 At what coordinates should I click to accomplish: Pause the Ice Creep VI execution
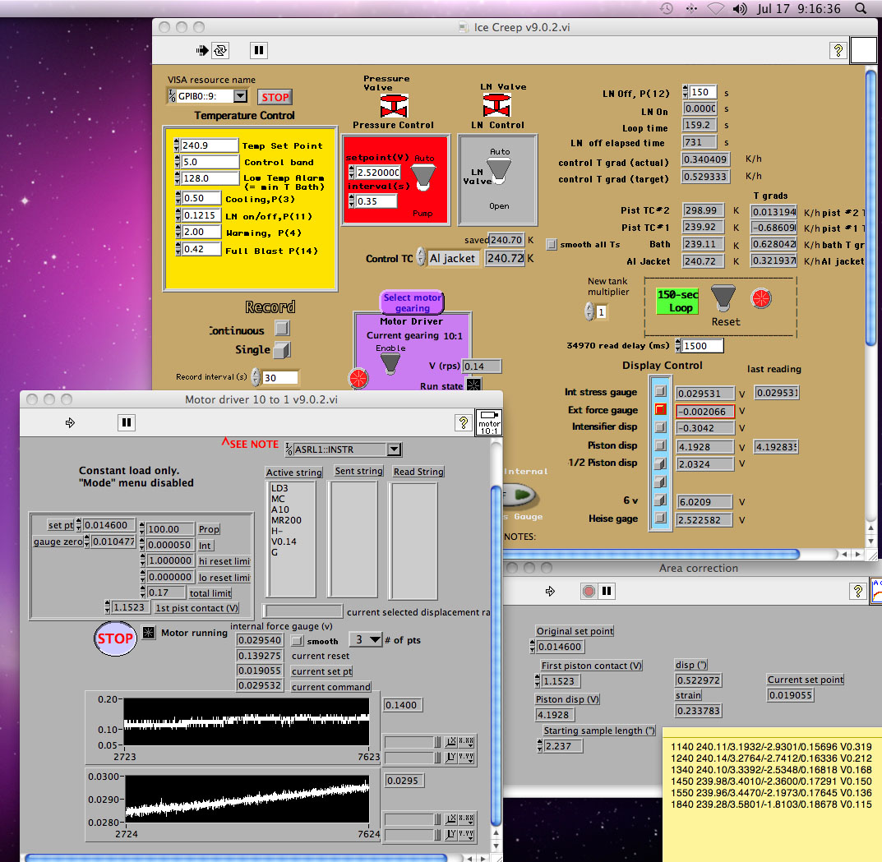click(x=258, y=50)
